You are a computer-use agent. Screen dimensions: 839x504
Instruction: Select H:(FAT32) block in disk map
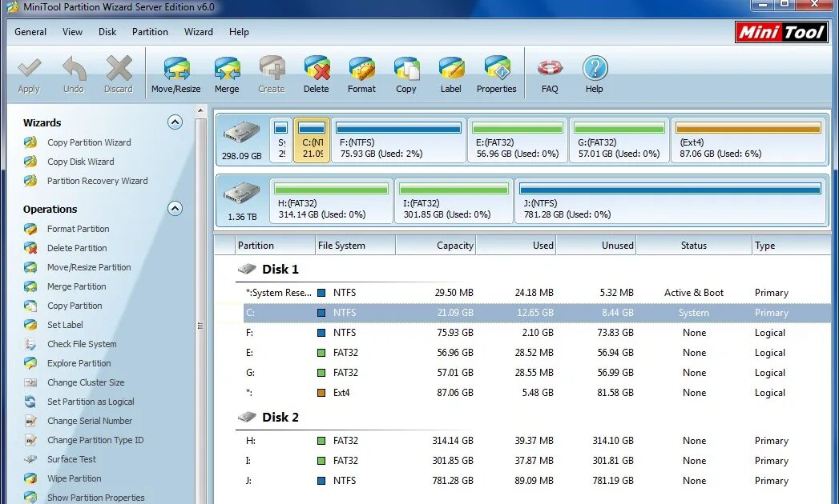click(331, 202)
